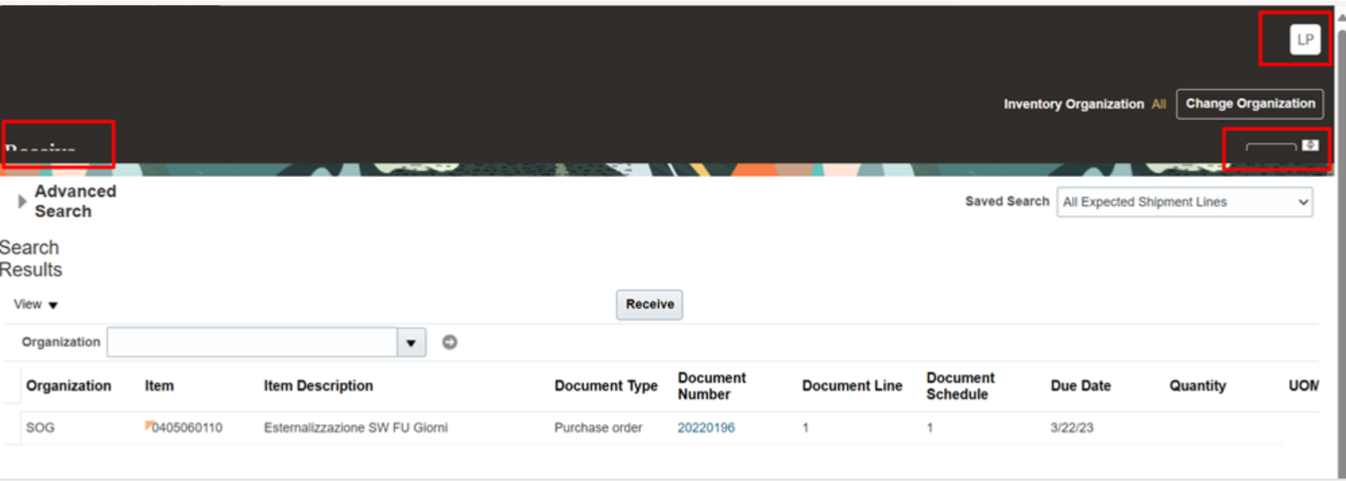Click the due date 3/22/23 cell
Viewport: 1346px width, 481px height.
[1072, 428]
